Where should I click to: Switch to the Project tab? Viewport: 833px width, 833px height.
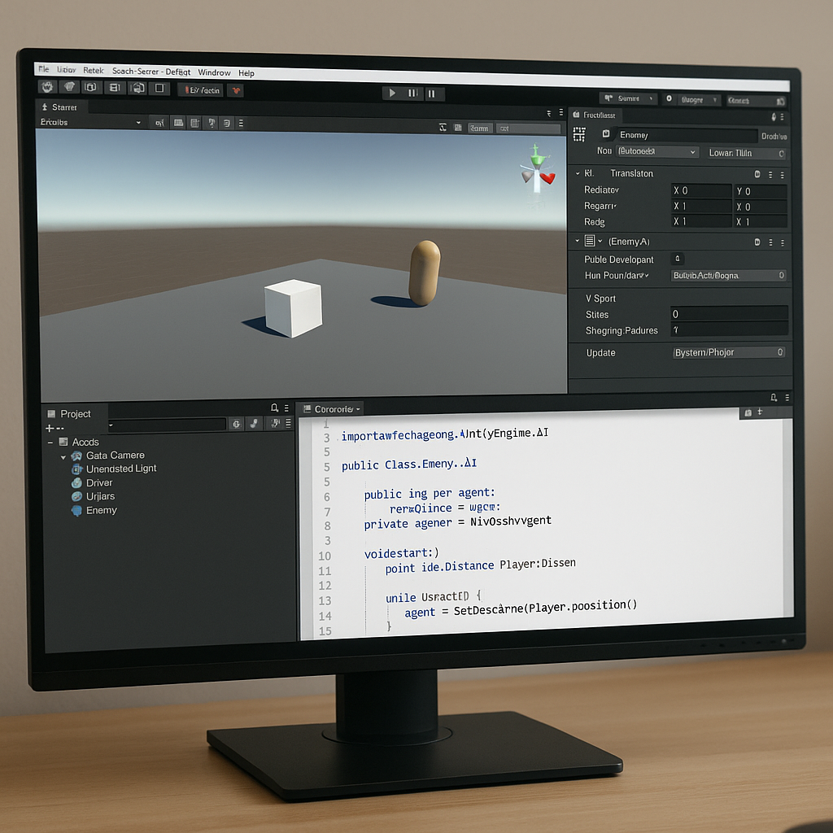[75, 413]
